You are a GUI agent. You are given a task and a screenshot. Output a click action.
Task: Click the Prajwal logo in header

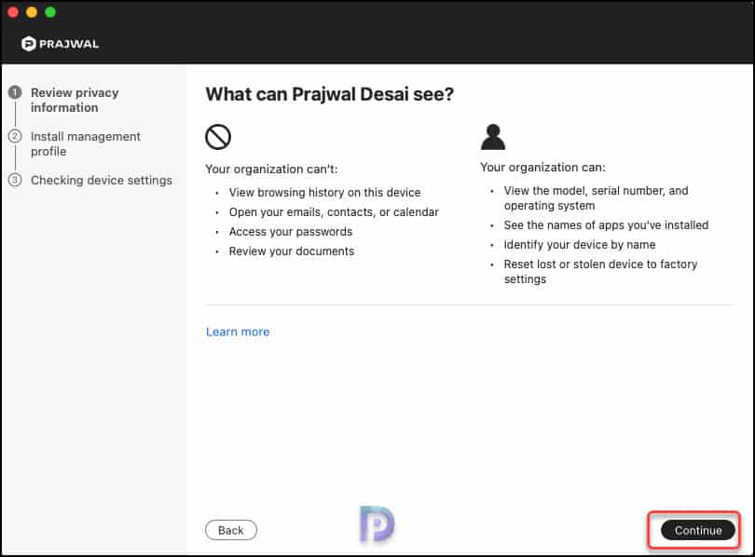point(61,44)
